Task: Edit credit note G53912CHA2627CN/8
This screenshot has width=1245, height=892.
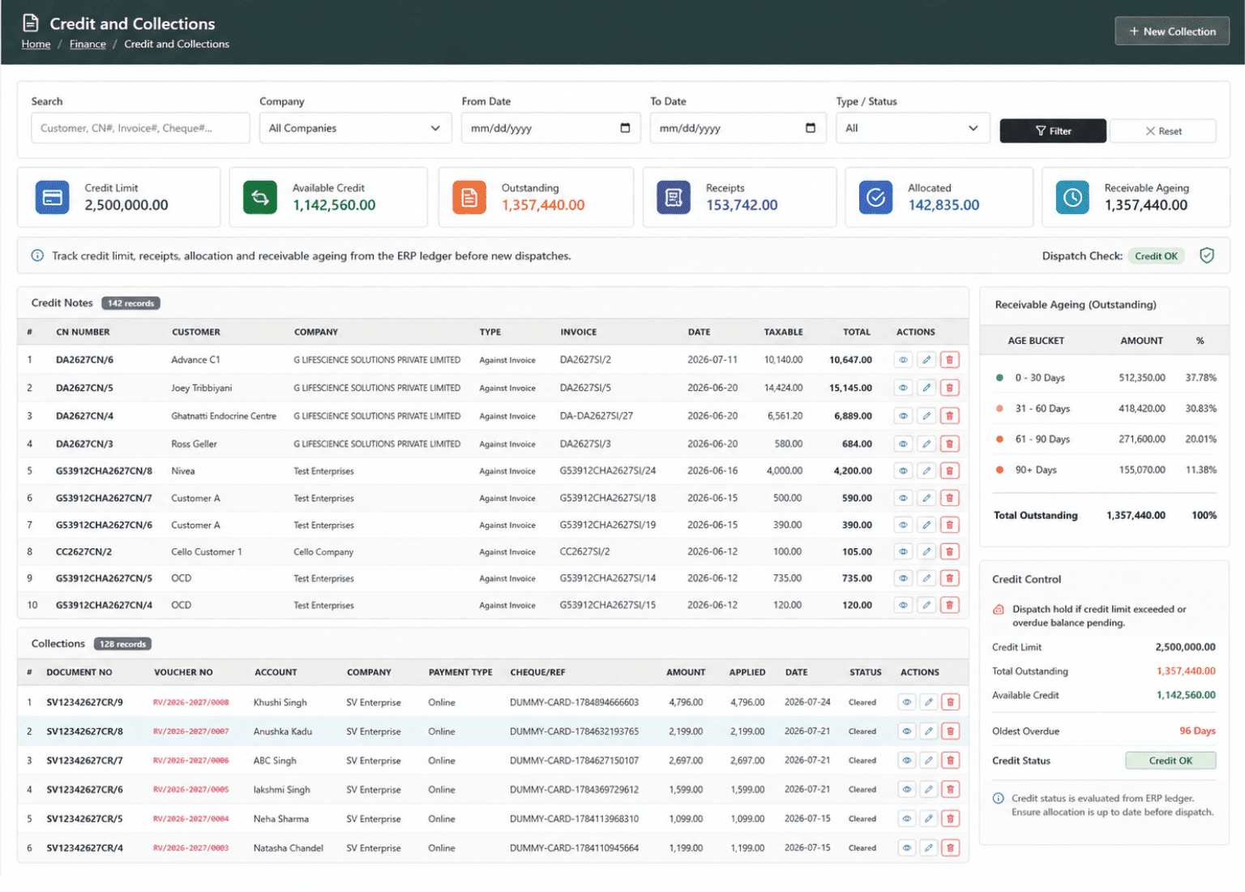Action: pos(926,470)
